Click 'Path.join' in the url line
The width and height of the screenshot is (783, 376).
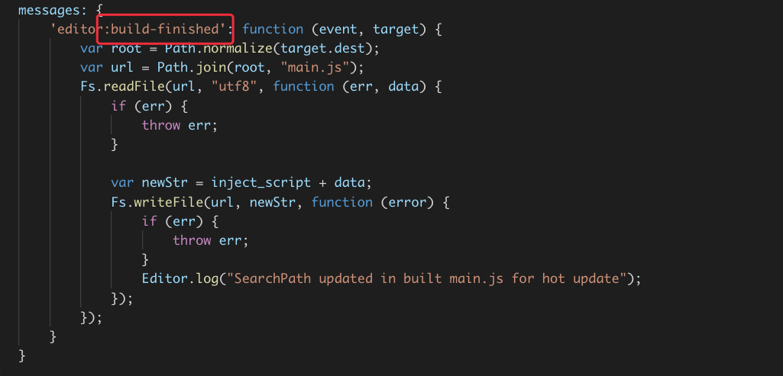(x=184, y=67)
